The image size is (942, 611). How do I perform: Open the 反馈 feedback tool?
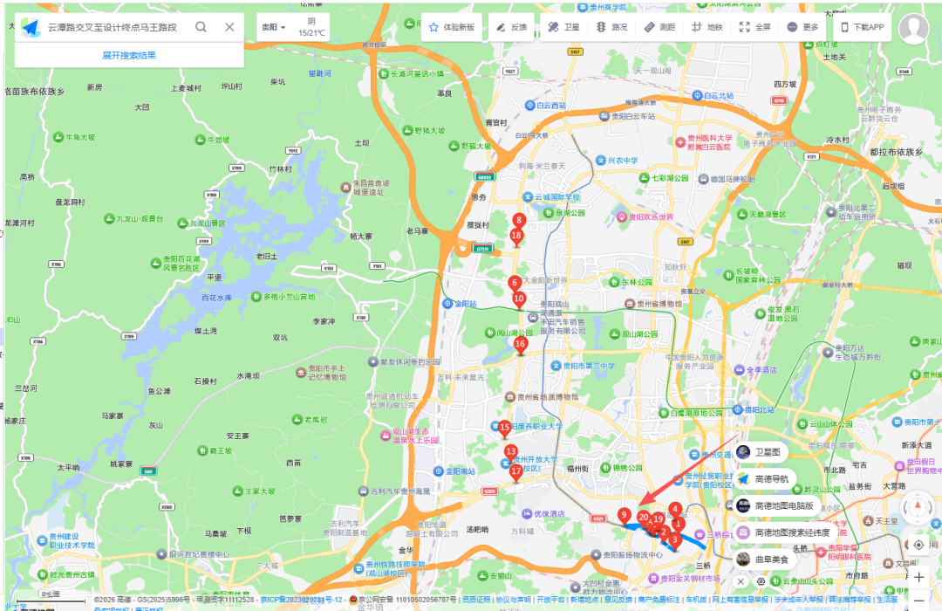[512, 27]
